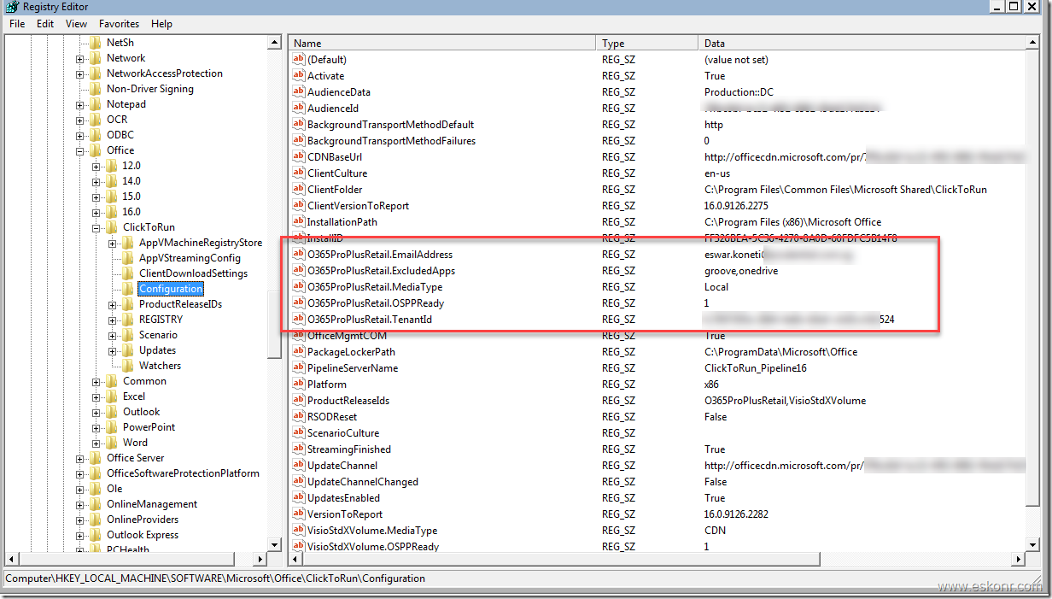Expand the ProductReleaseIDs key
The height and width of the screenshot is (599, 1052).
112,304
